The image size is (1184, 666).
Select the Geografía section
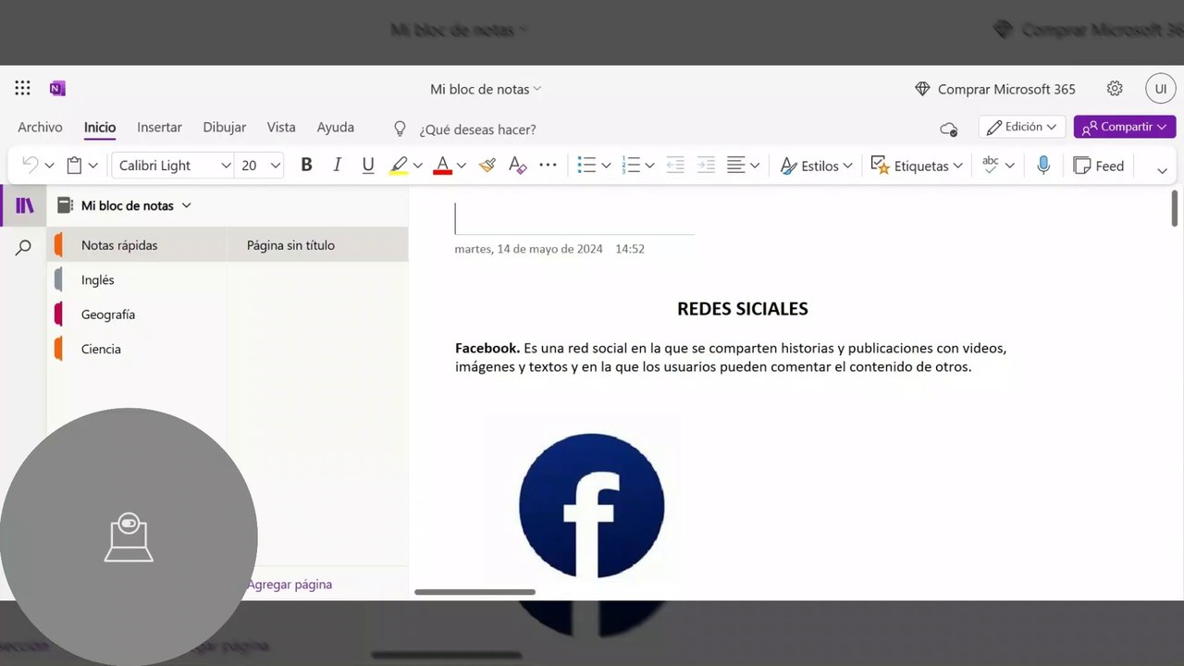tap(137, 314)
